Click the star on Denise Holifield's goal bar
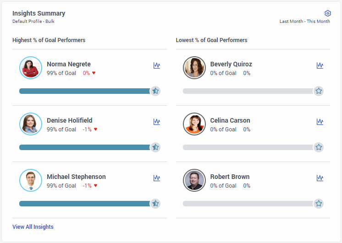 click(155, 147)
